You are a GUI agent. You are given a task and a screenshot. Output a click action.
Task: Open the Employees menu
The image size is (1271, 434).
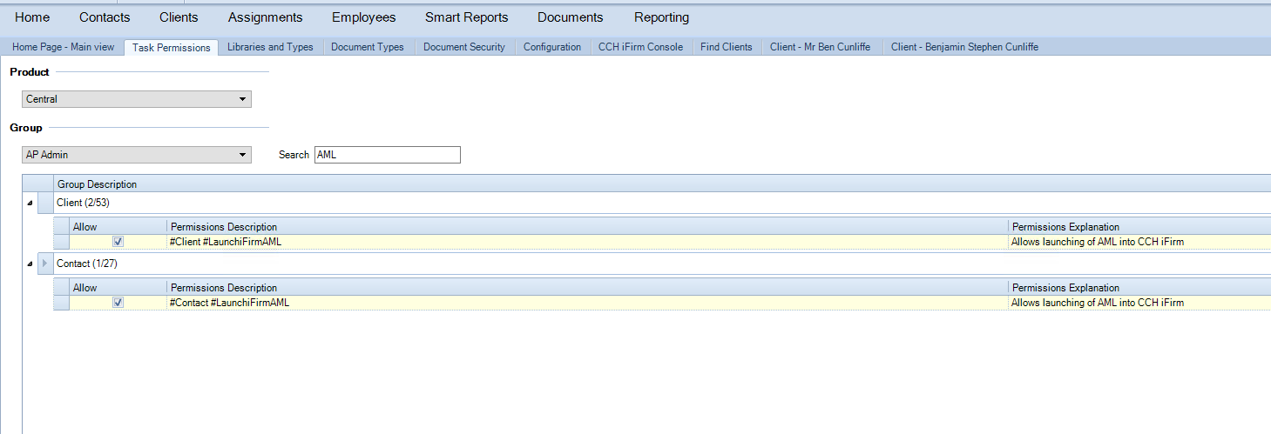coord(363,17)
